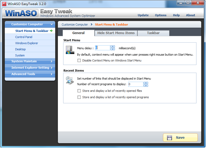Increase menu delay with up arrow

click(x=113, y=47)
